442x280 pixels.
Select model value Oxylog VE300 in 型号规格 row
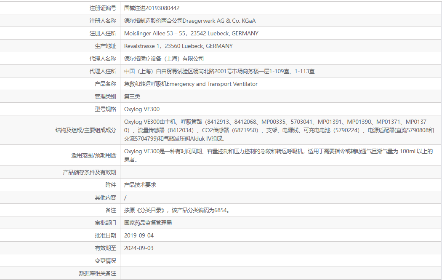coord(142,109)
